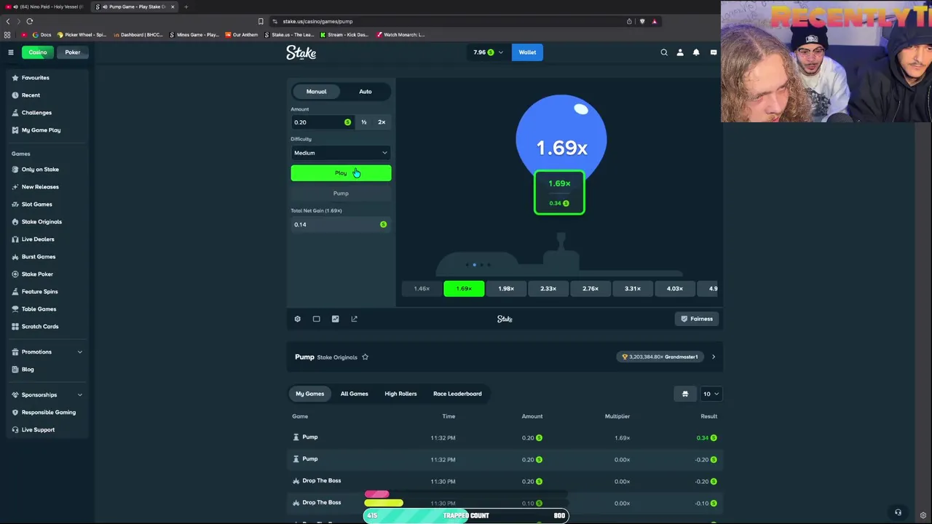The image size is (932, 524).
Task: Toggle ghost mode incognito icon
Action: tap(684, 394)
